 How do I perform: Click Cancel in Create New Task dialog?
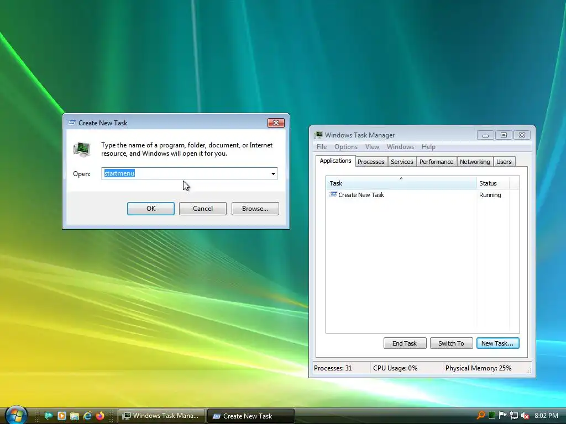203,208
